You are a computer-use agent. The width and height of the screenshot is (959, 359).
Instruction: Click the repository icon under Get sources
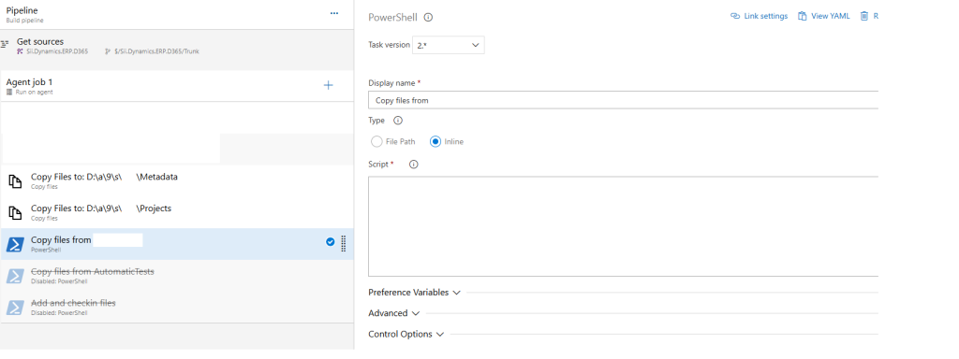[x=21, y=52]
